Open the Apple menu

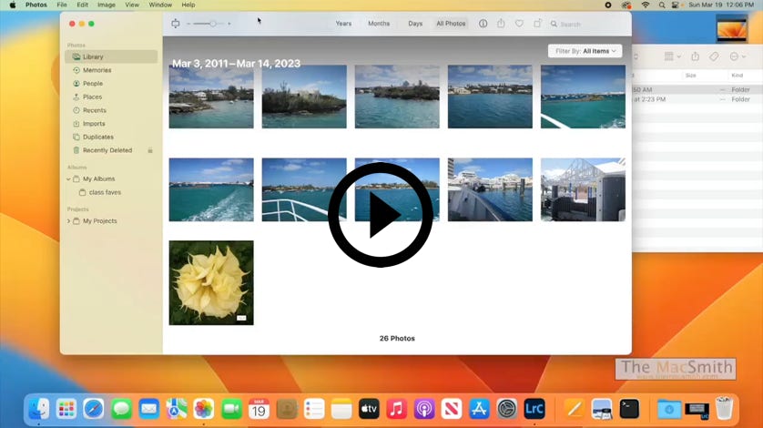point(13,5)
